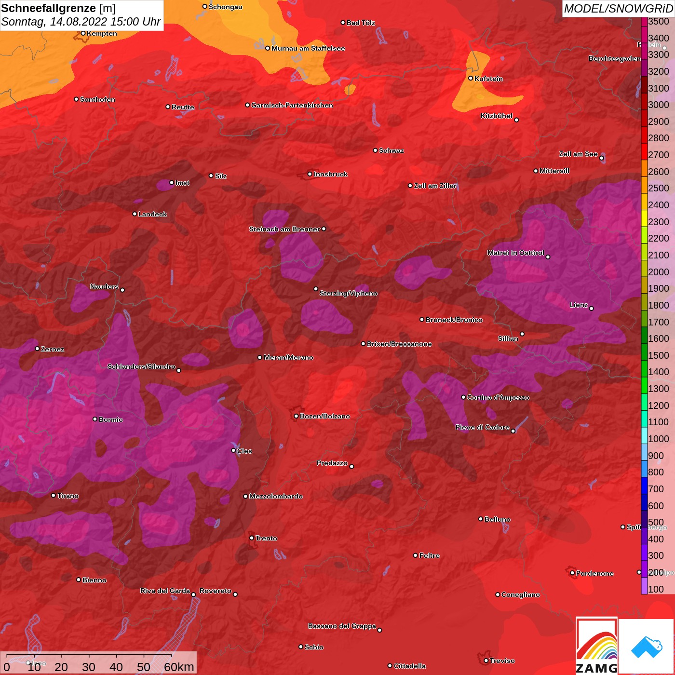
Task: Click the green legend swatch at 1500
Action: (x=644, y=352)
